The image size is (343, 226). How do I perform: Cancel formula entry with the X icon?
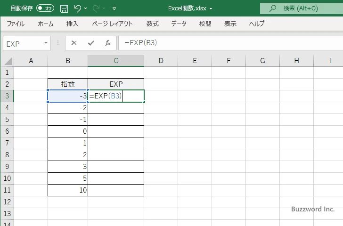74,43
